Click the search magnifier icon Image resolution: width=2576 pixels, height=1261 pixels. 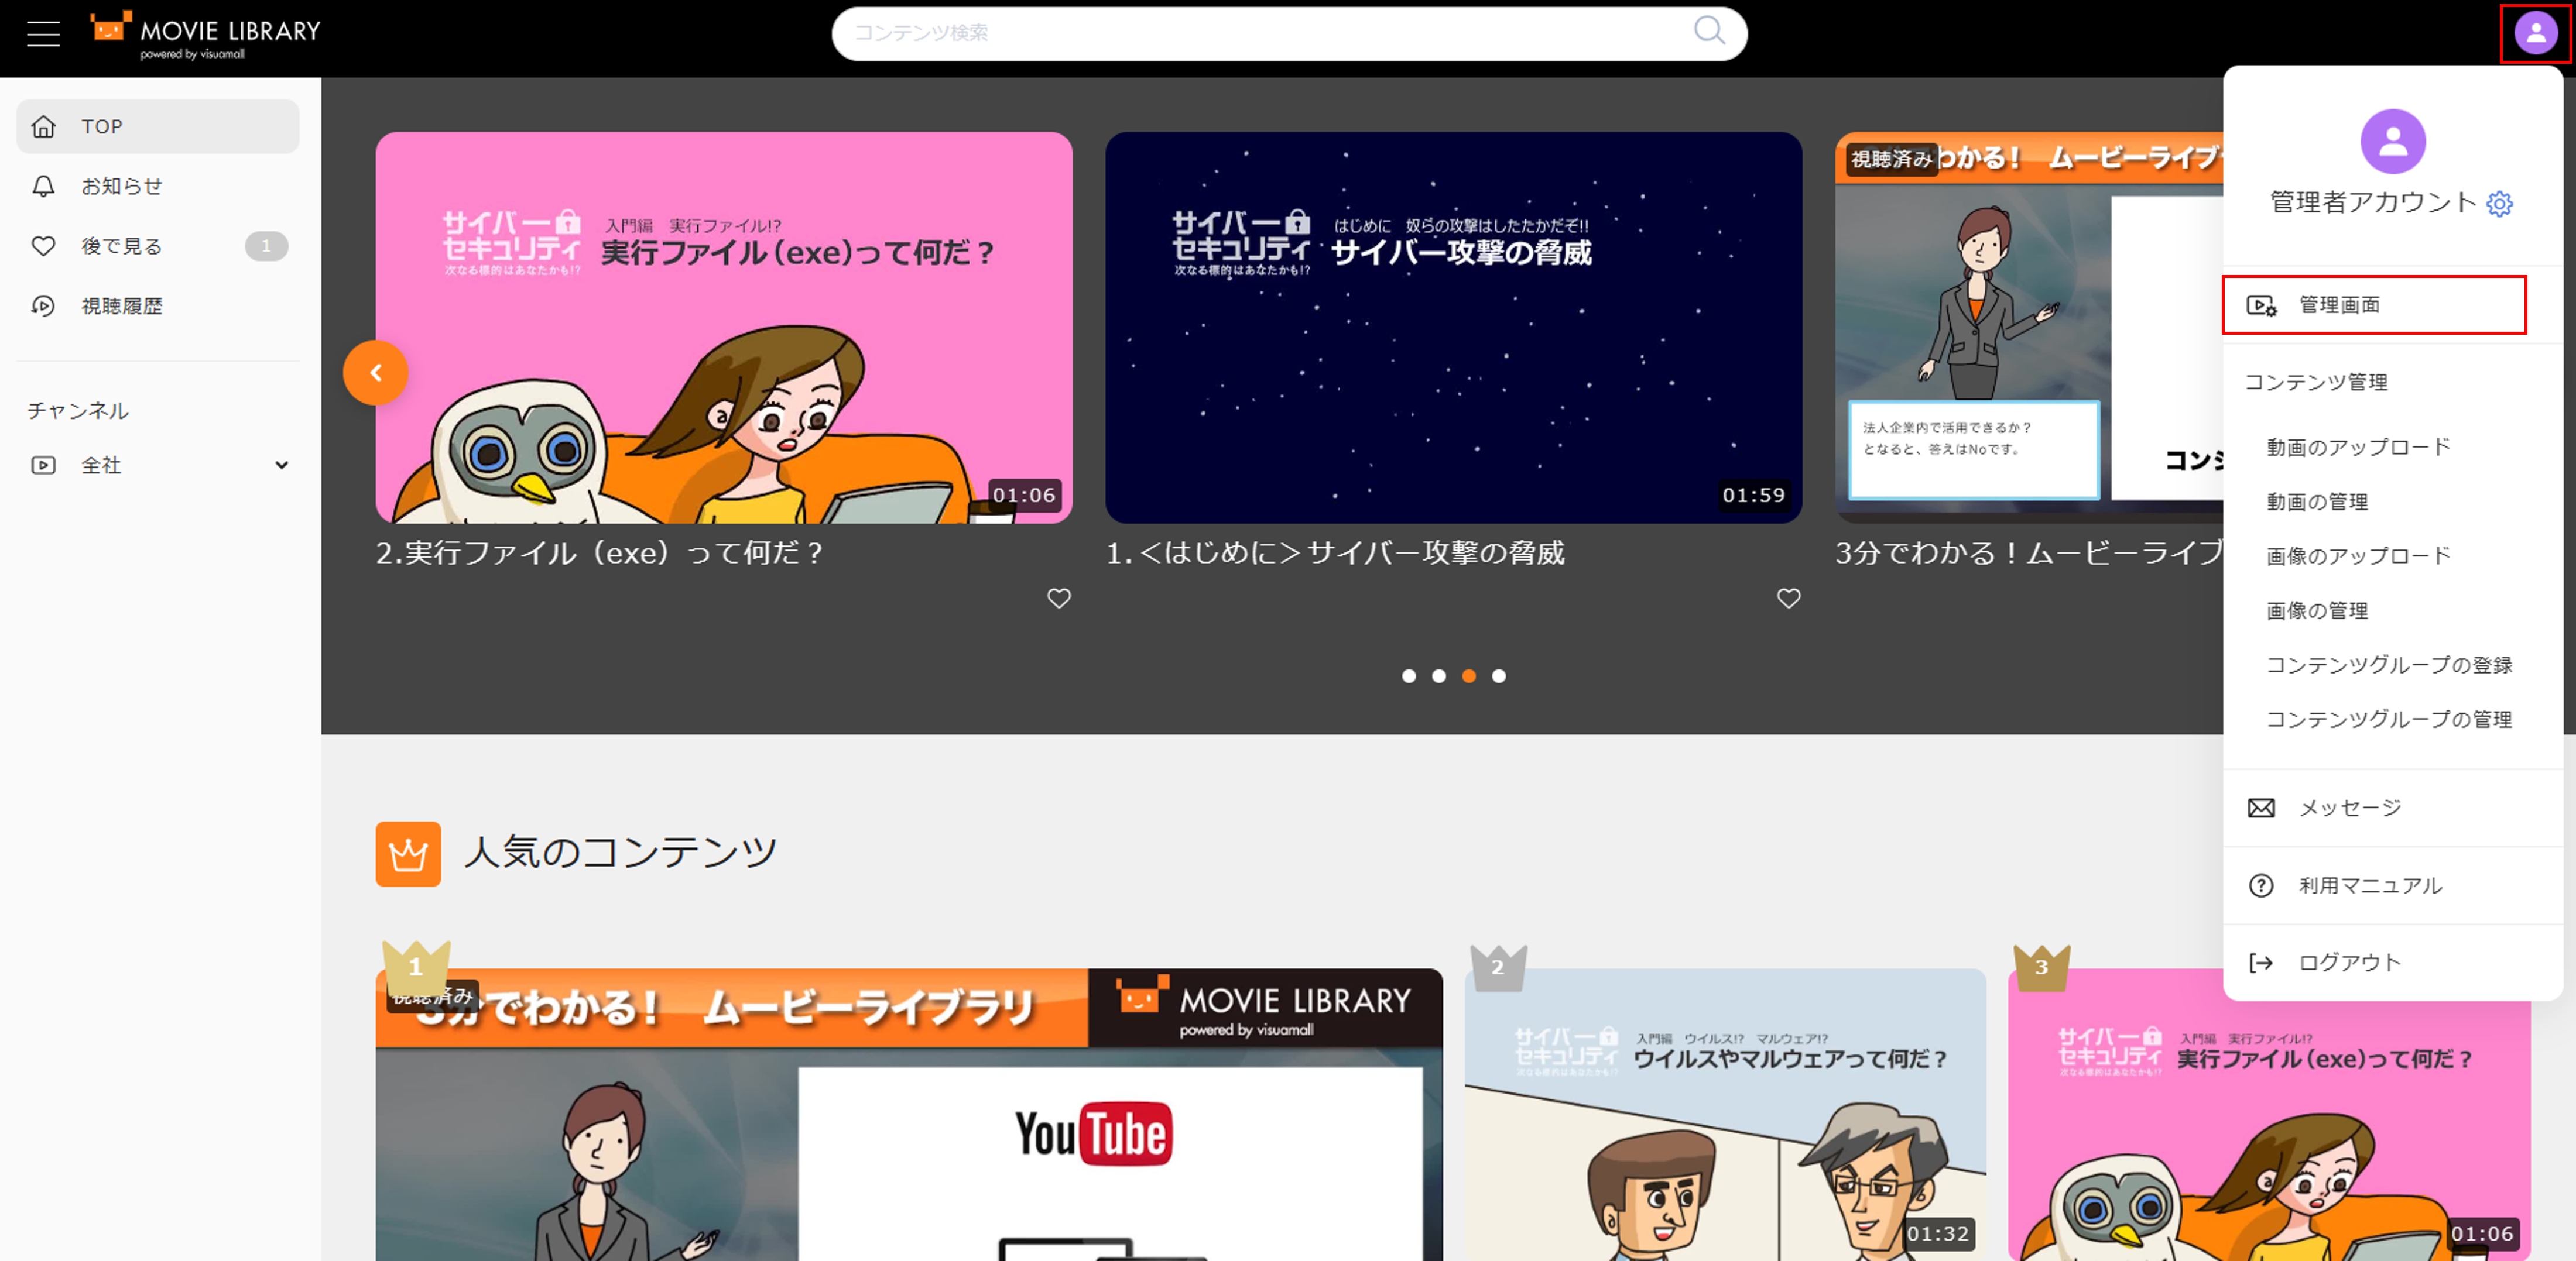coord(1709,31)
